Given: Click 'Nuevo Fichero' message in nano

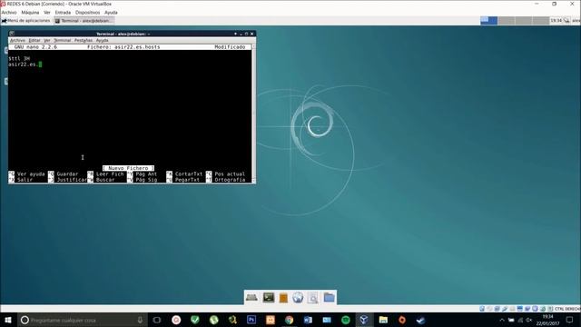Looking at the screenshot, I should click(128, 168).
